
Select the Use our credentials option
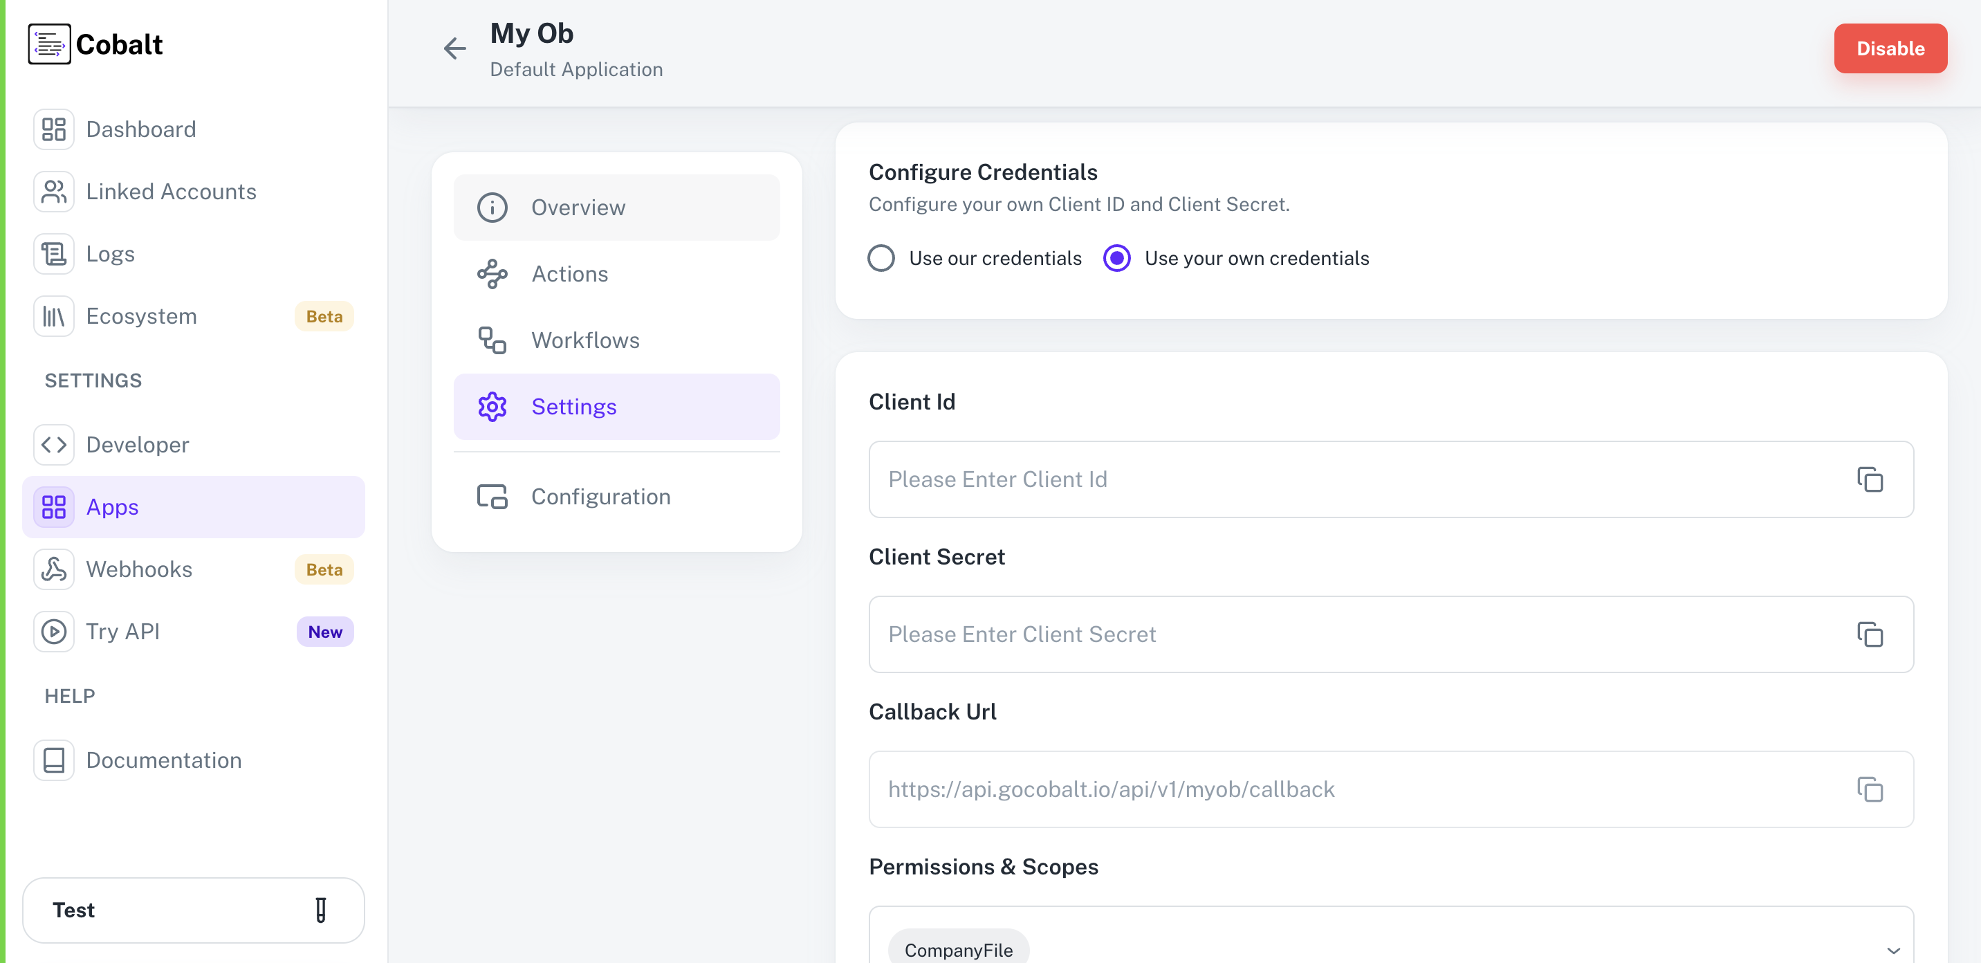881,259
